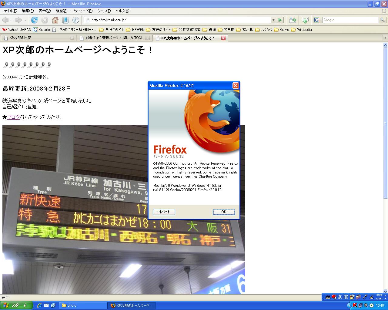Expand the address bar URL history dropdown
This screenshot has height=310, width=388.
273,20
